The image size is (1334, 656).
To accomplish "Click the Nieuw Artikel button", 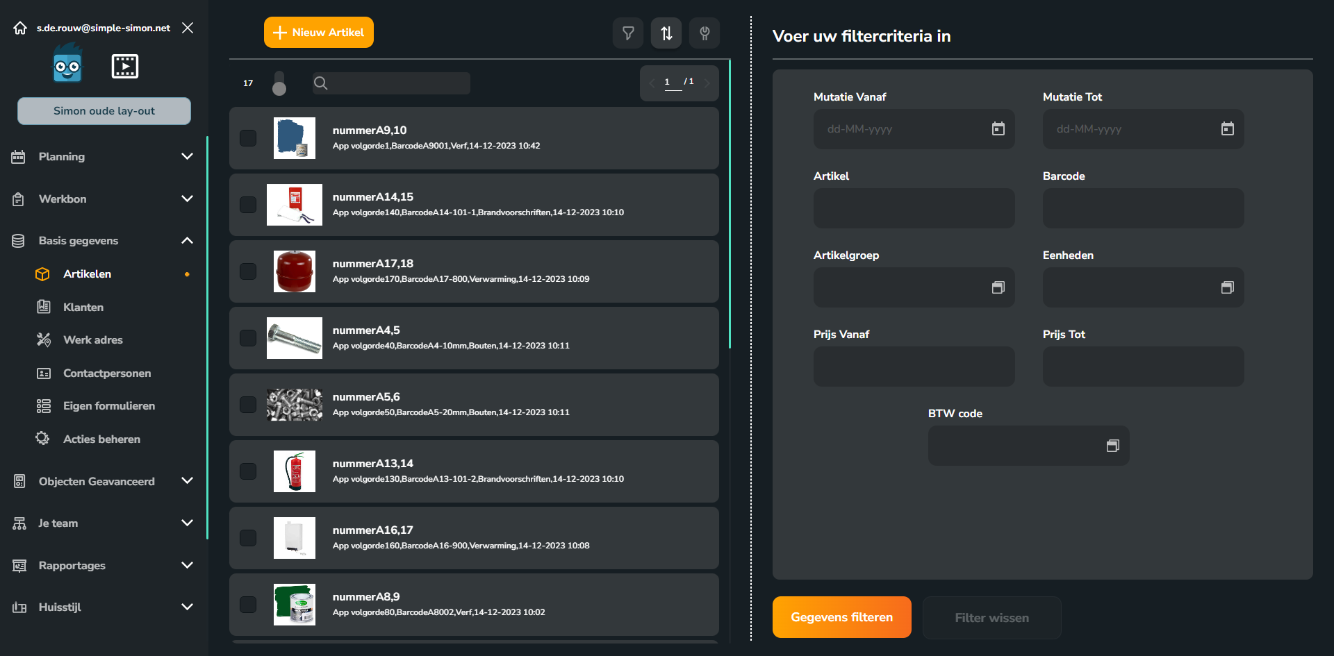I will 319,33.
